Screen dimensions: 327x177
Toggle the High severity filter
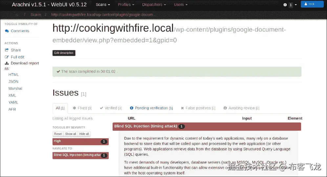80,142
